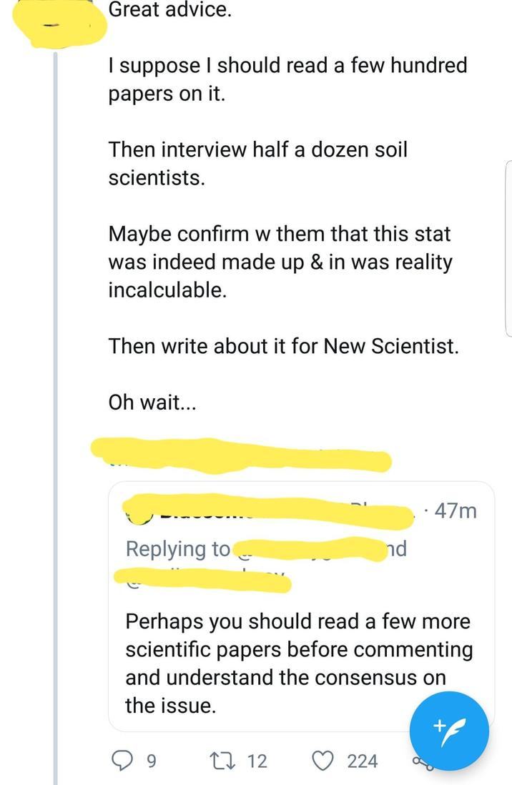Click the retweet count 12

pos(257,761)
